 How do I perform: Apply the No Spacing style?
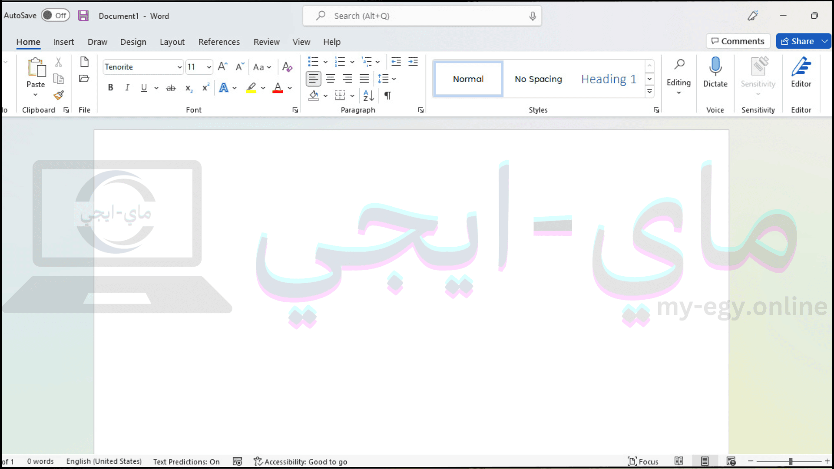[538, 79]
